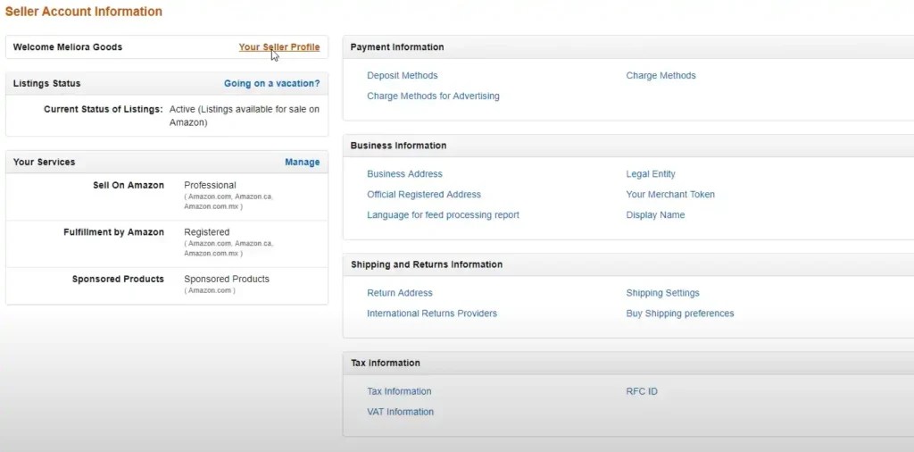Select the Seller Account Information heading
This screenshot has height=452, width=914.
coord(83,11)
